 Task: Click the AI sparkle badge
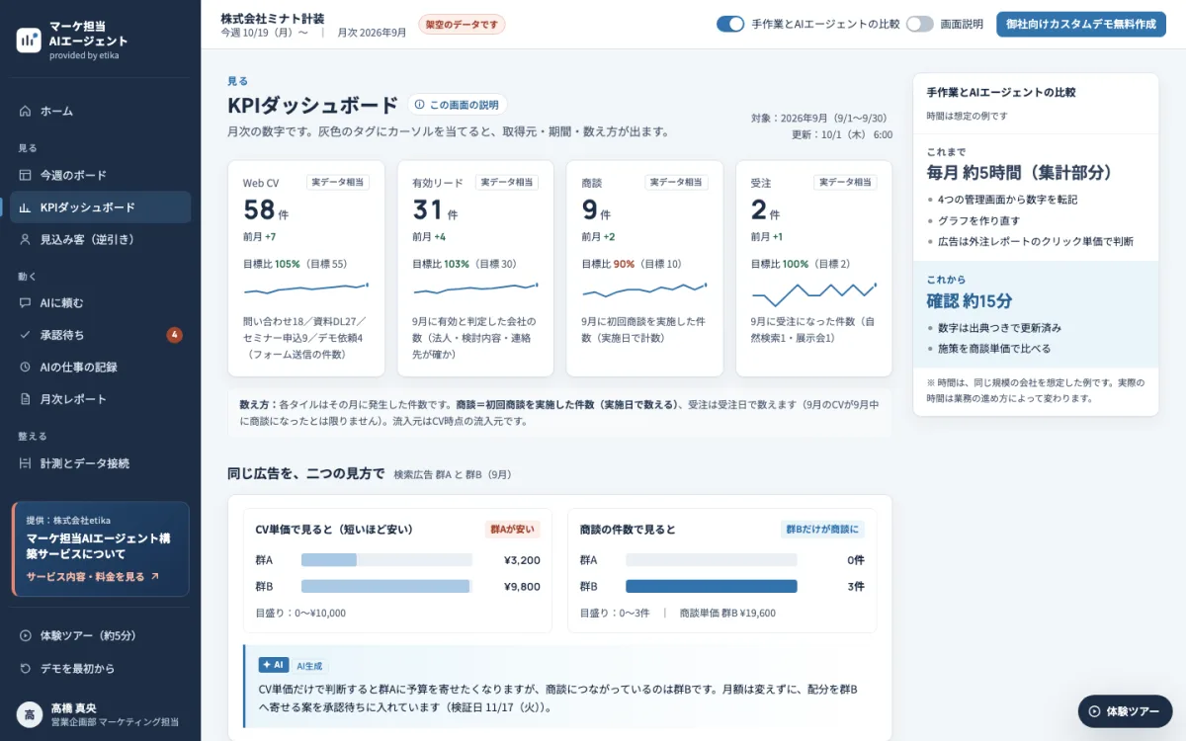pyautogui.click(x=273, y=665)
